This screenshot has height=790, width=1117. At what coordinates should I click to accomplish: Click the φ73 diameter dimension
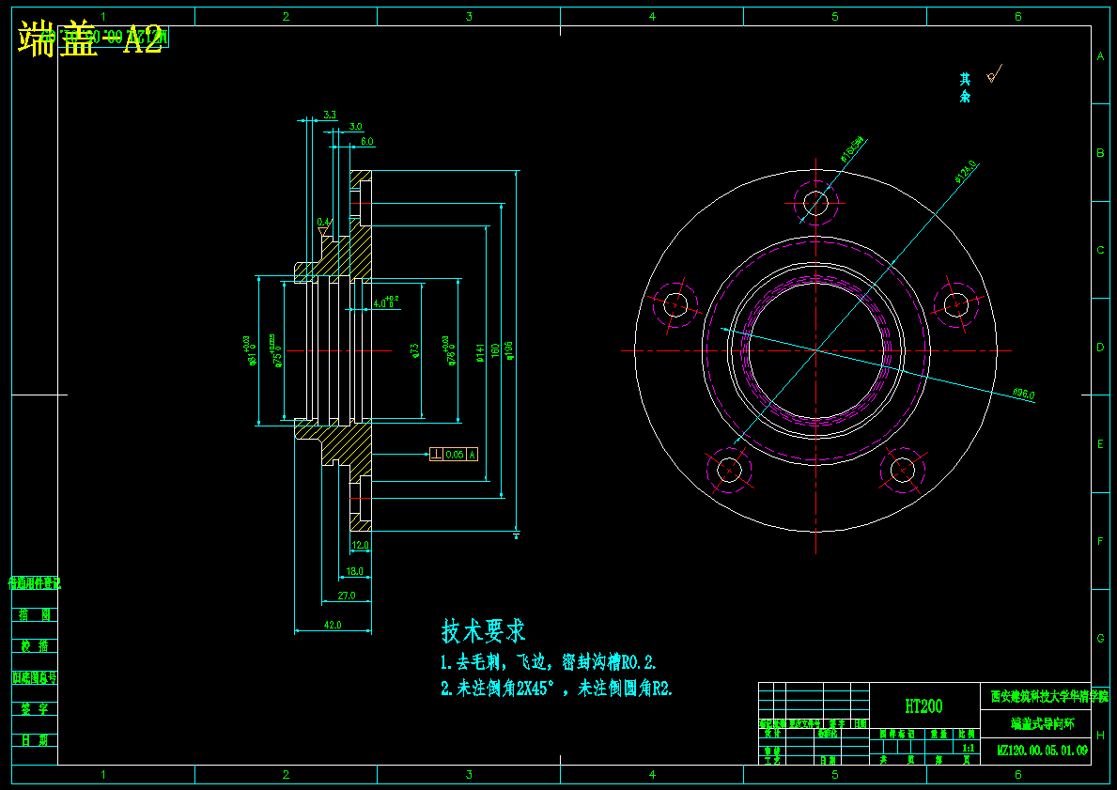tap(415, 350)
